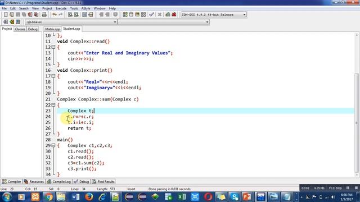Click code line 'return t;'
This screenshot has height=202, width=360.
[x=79, y=128]
